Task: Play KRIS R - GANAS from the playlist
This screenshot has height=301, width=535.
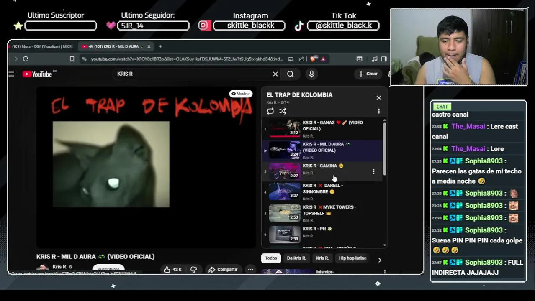Action: click(x=322, y=129)
